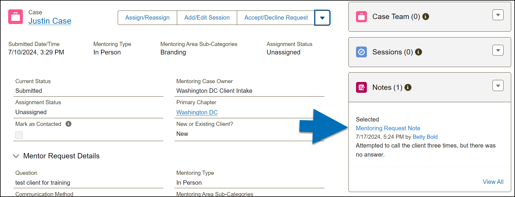This screenshot has width=515, height=197.
Task: Click the Notes info icon
Action: 408,87
